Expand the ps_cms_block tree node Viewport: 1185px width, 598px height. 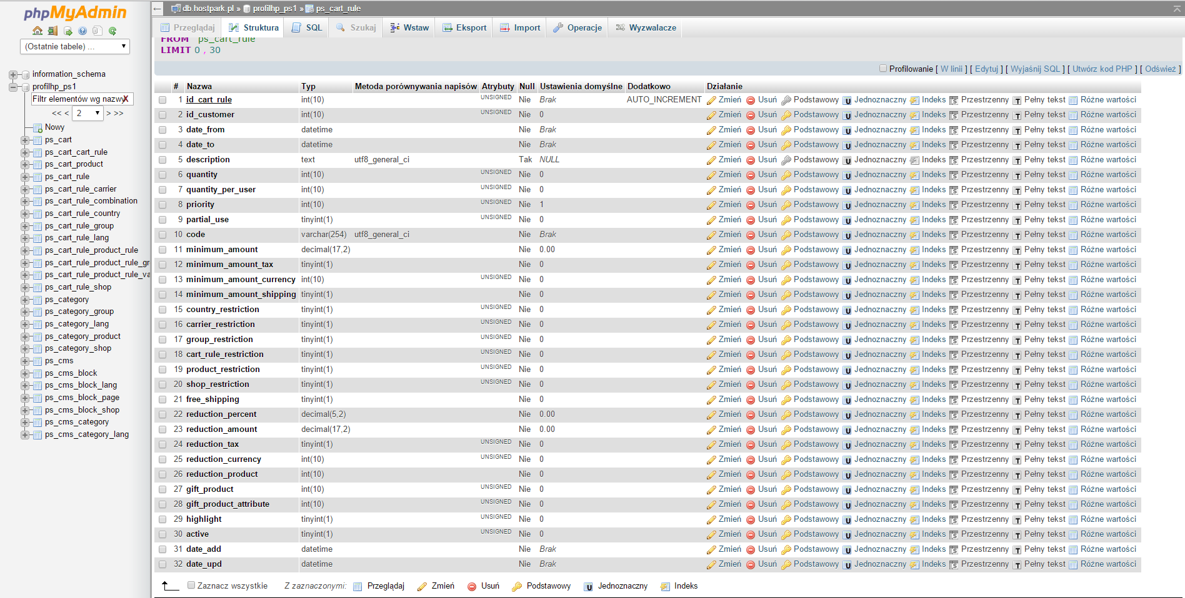point(25,373)
